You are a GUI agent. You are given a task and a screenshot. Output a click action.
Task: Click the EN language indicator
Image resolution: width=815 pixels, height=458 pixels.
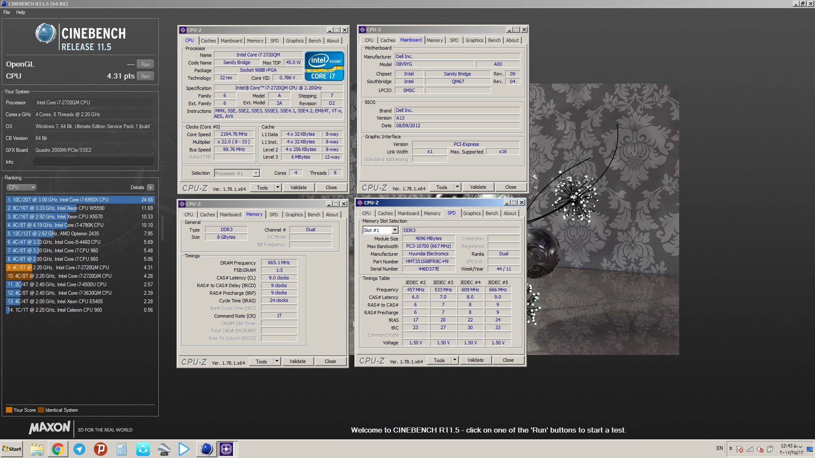719,448
